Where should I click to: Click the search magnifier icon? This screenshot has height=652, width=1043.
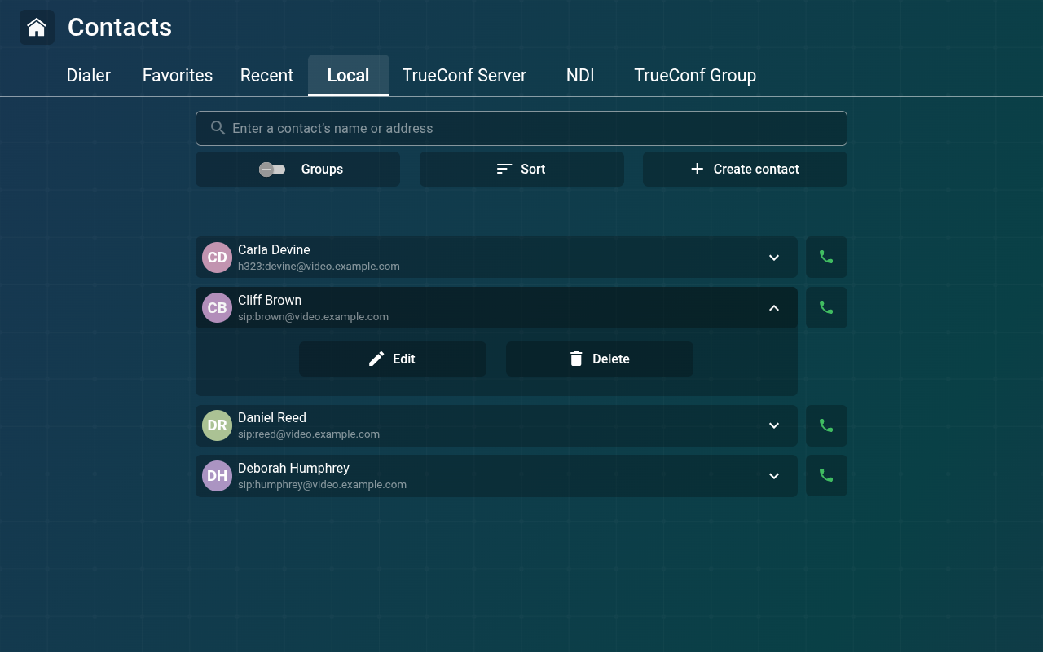[218, 128]
